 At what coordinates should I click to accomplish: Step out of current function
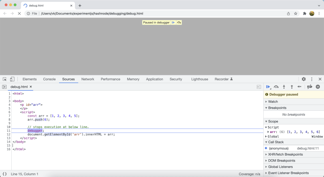point(292,87)
